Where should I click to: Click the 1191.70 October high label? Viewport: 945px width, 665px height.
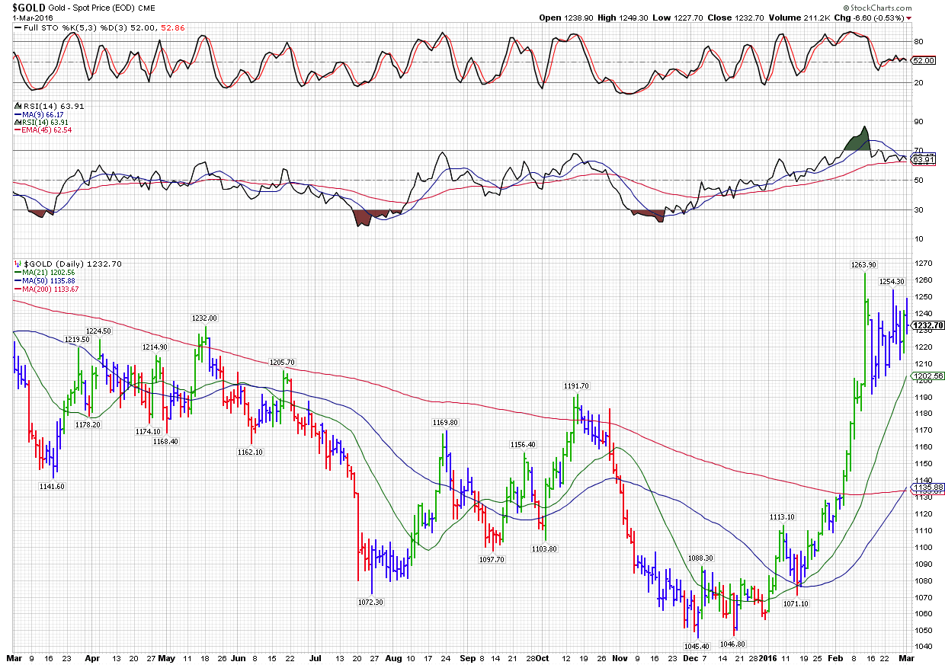tap(575, 386)
